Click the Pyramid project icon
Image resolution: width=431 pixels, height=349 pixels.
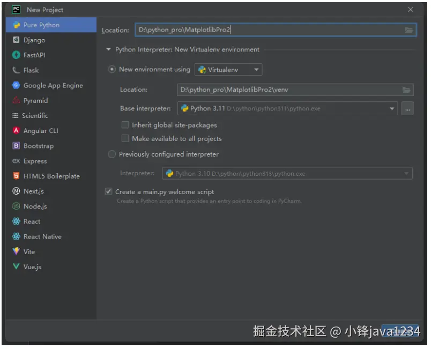coord(16,100)
